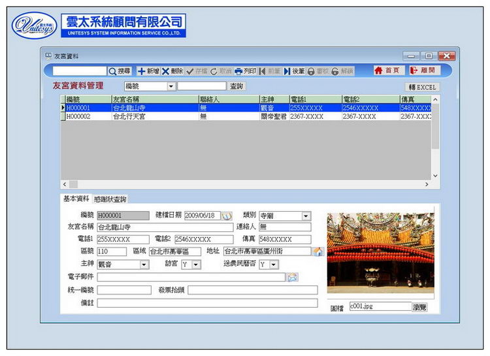Open the 主神 dropdown showing 觀音
490x356 pixels.
(x=144, y=265)
